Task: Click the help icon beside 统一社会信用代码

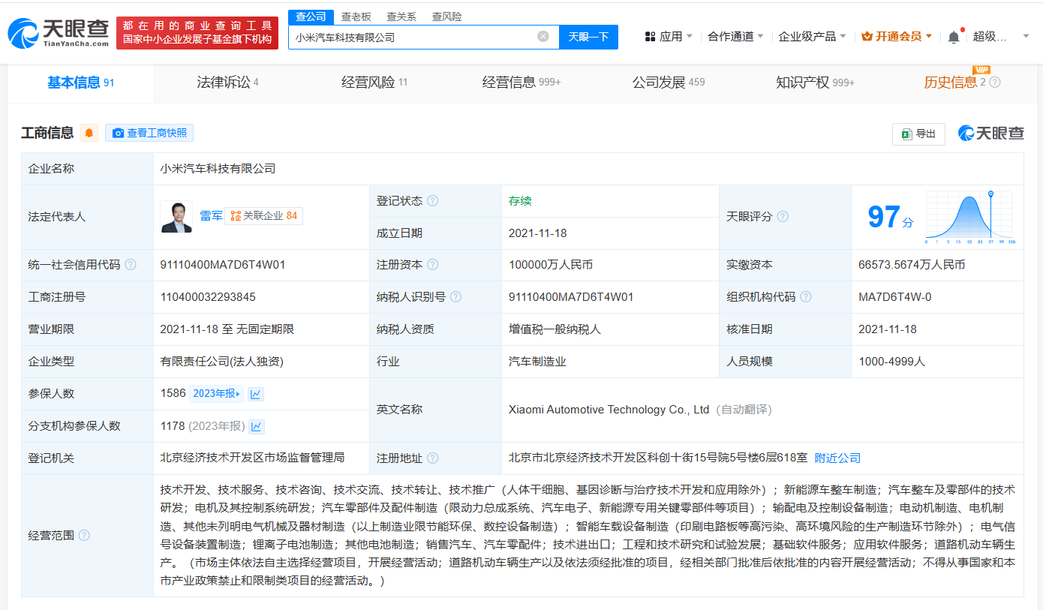Action: point(131,265)
